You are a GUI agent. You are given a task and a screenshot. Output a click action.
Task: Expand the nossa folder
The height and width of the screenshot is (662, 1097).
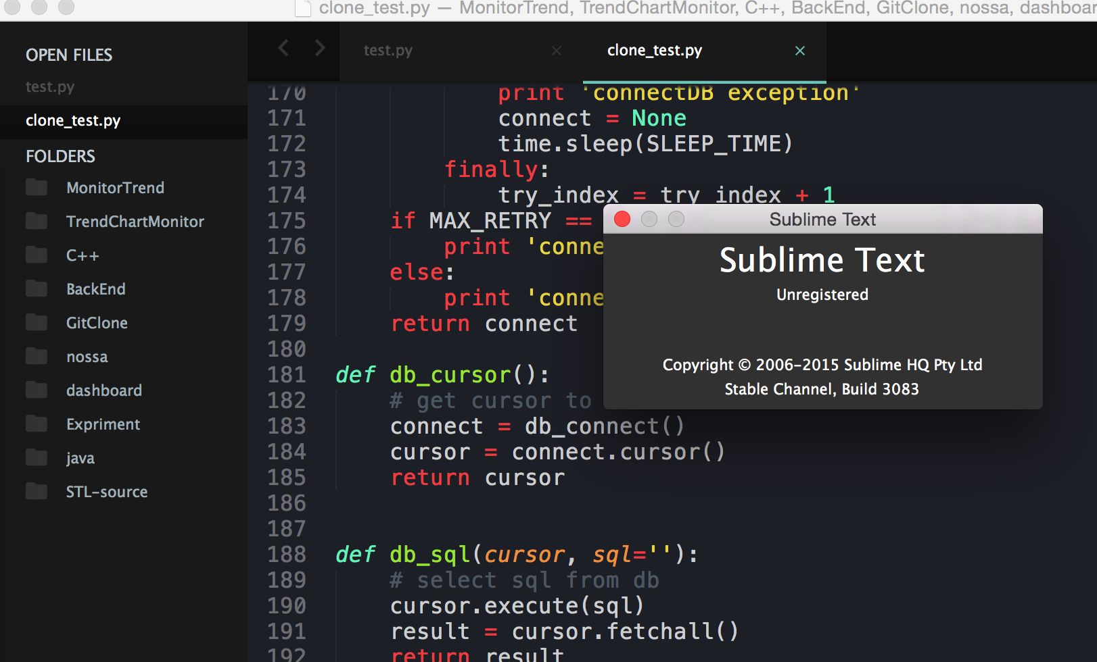(x=87, y=356)
